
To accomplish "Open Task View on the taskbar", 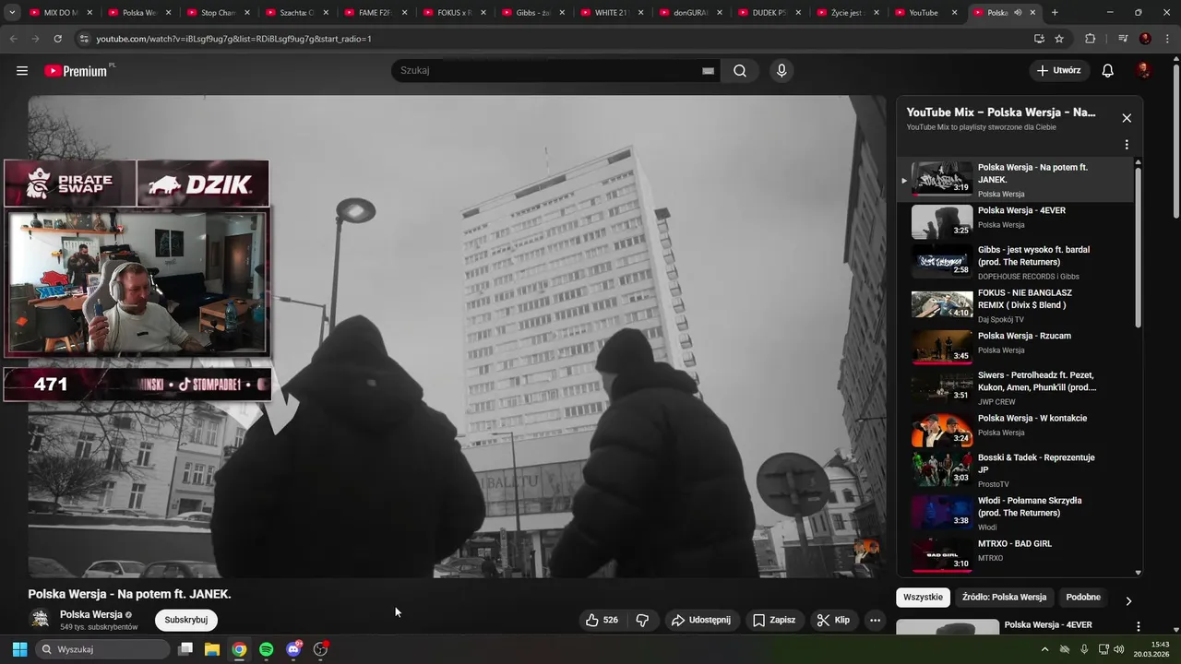I will (x=185, y=649).
